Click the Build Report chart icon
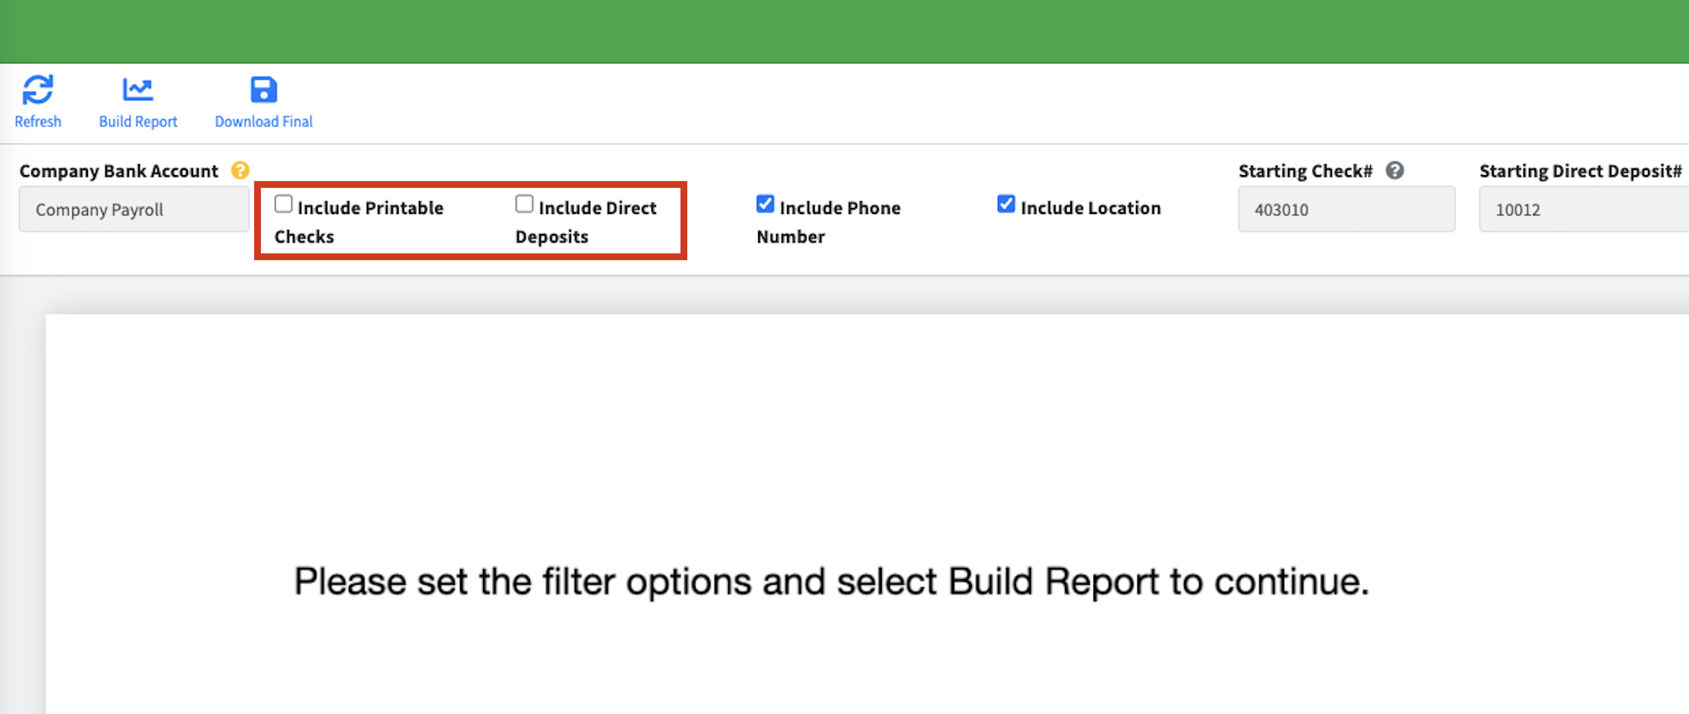Viewport: 1689px width, 714px height. pyautogui.click(x=138, y=89)
